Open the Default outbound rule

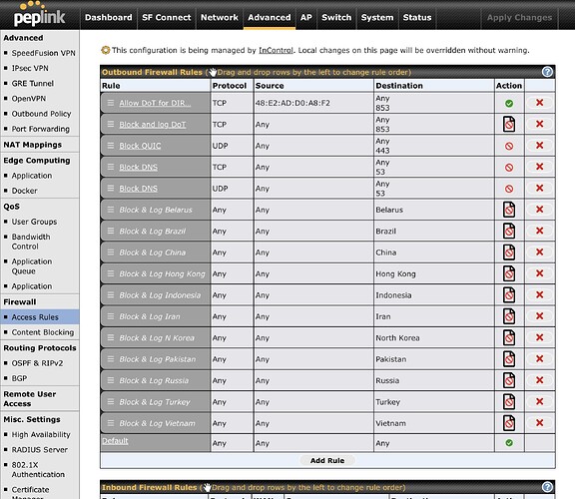(115, 441)
